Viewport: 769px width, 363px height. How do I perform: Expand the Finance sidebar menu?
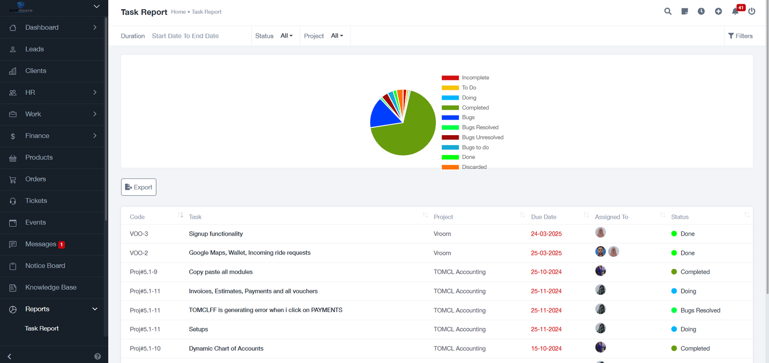tap(52, 136)
